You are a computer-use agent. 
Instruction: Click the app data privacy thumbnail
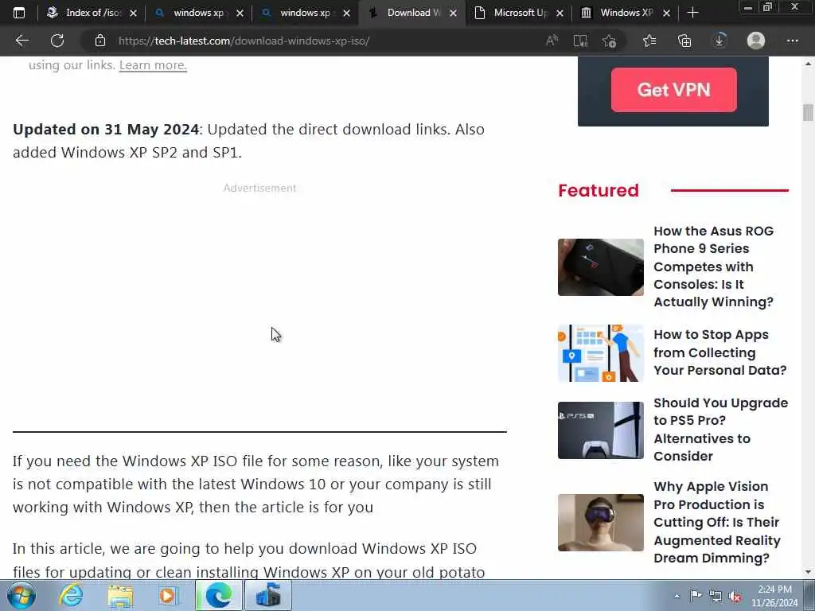[600, 353]
